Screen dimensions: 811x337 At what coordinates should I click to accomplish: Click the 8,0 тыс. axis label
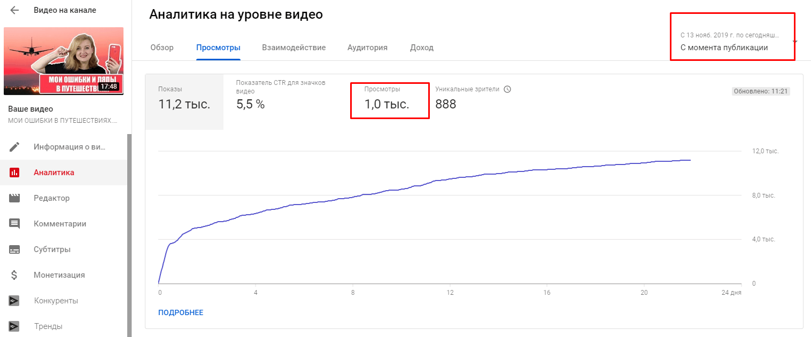click(763, 195)
